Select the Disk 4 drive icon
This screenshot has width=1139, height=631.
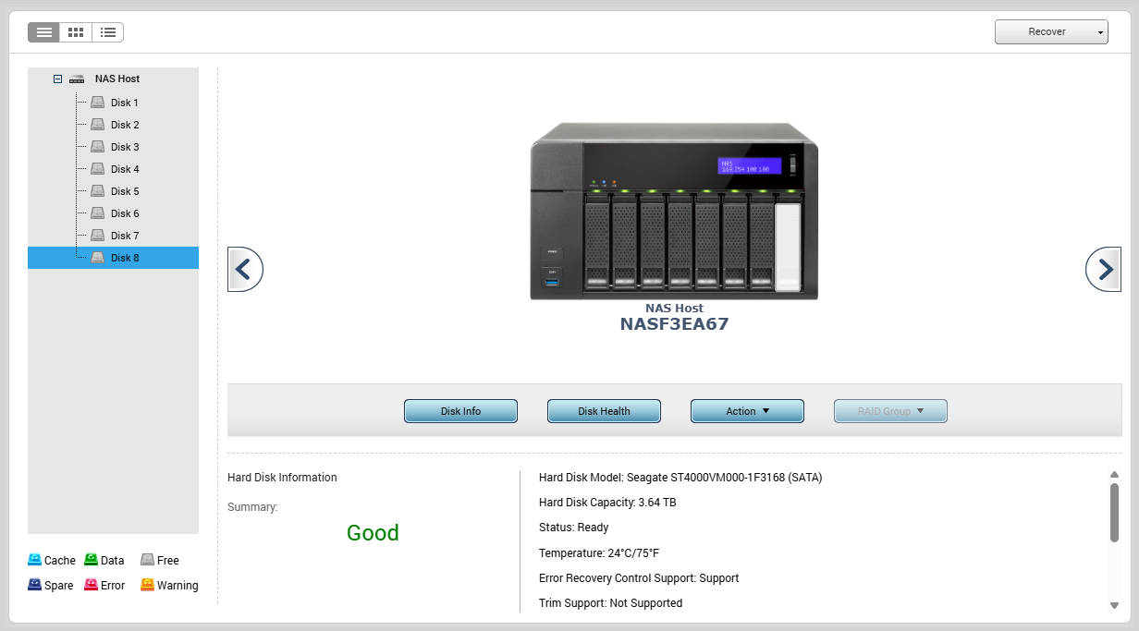point(97,169)
